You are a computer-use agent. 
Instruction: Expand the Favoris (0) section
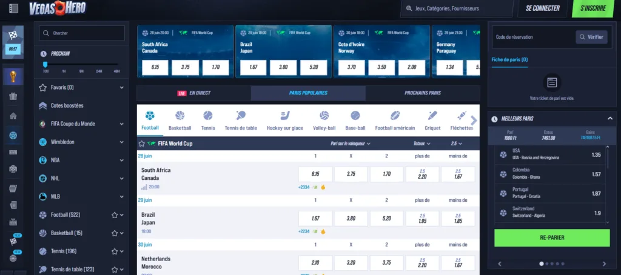[121, 87]
